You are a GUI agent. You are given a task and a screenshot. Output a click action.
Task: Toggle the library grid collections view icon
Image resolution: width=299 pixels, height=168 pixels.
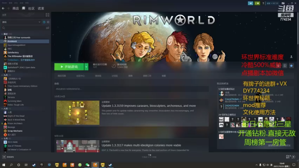pos(47,15)
